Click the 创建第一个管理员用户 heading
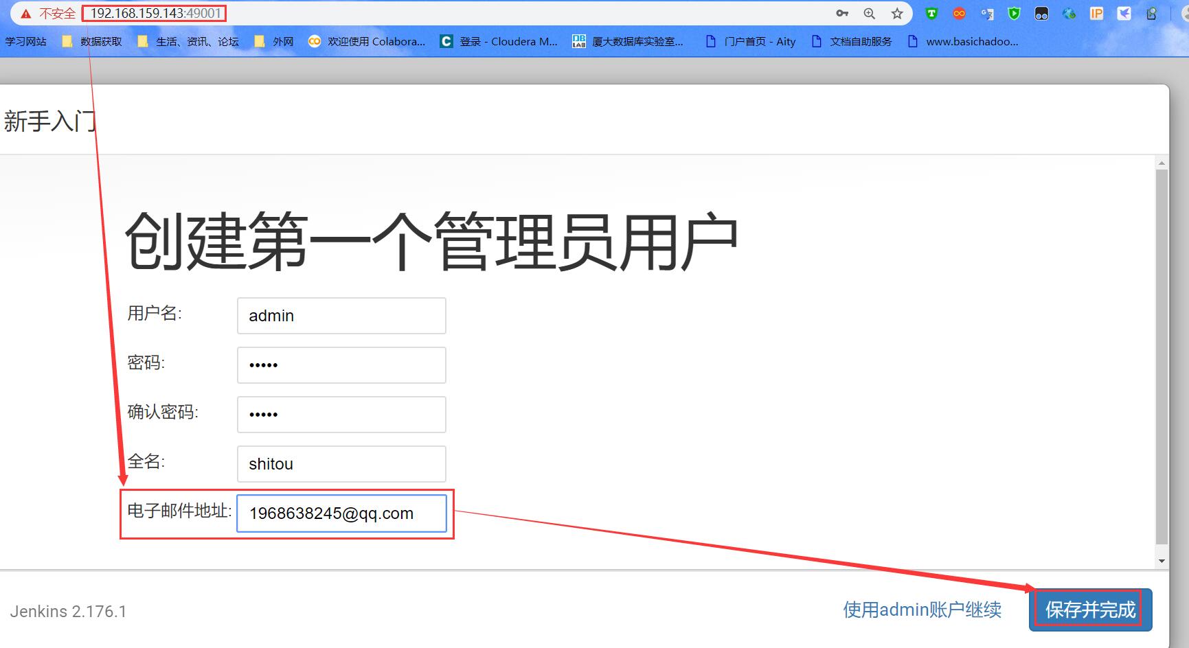 tap(431, 241)
